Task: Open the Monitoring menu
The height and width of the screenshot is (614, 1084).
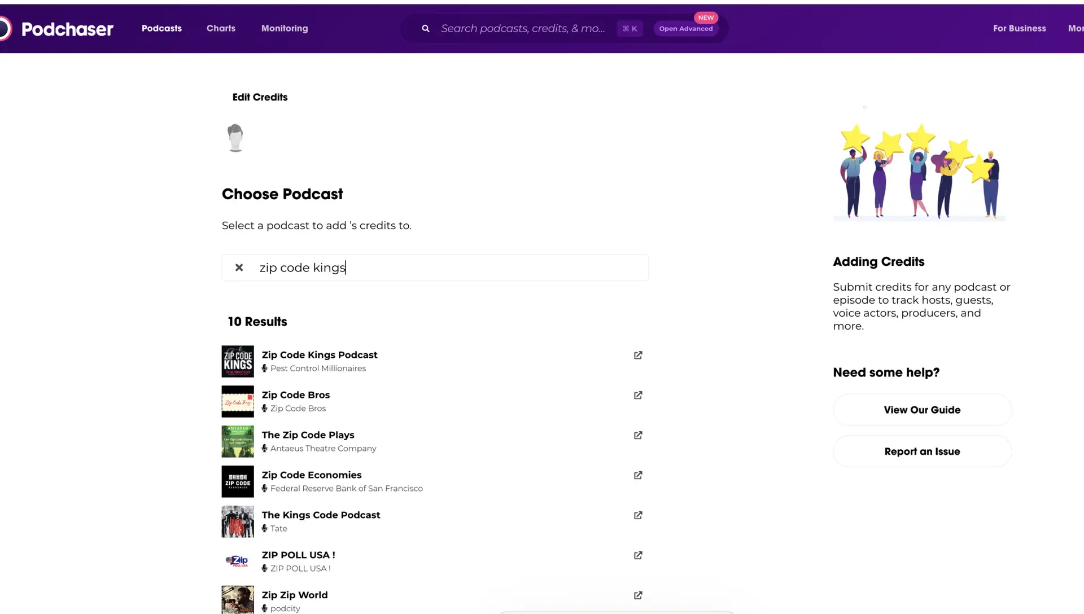Action: click(x=284, y=28)
